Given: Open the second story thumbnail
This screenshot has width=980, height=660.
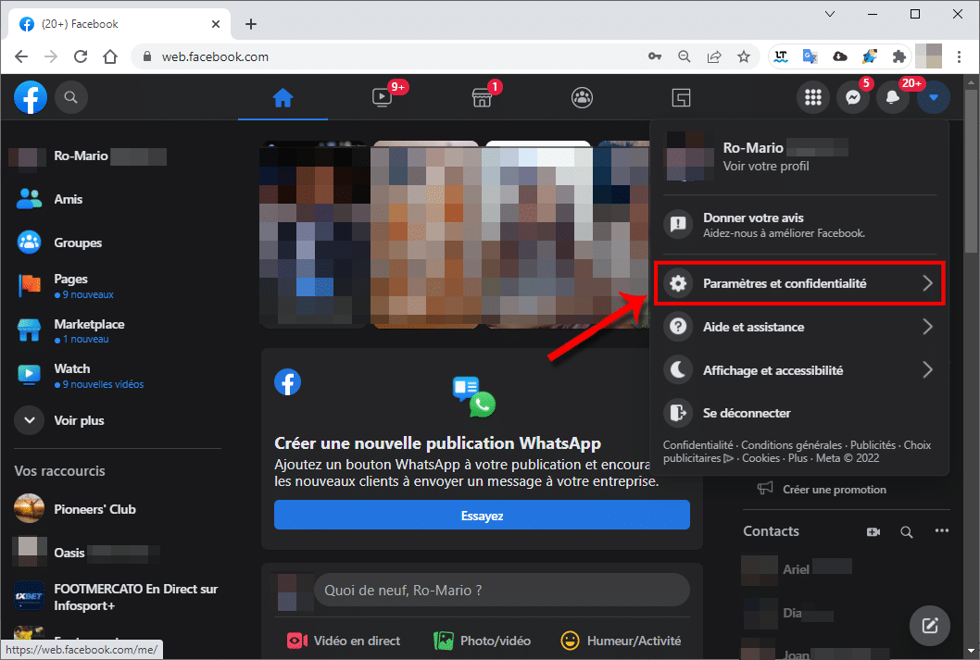Looking at the screenshot, I should pyautogui.click(x=428, y=234).
